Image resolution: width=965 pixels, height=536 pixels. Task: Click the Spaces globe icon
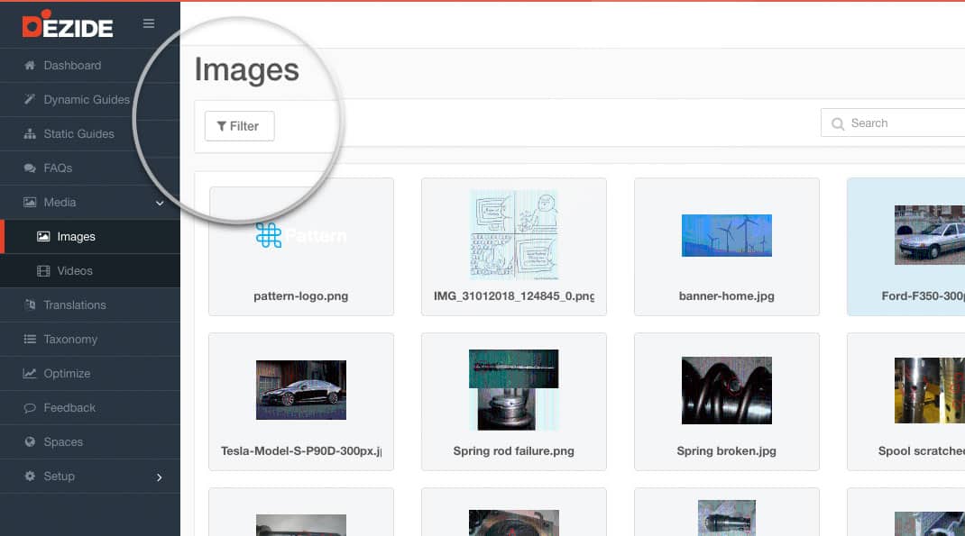tap(30, 442)
